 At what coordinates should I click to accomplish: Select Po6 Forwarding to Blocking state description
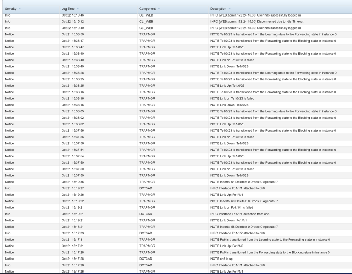pyautogui.click(x=270, y=252)
